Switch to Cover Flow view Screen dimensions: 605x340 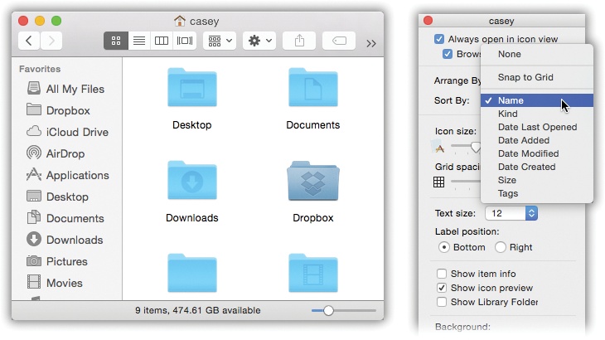click(x=185, y=41)
